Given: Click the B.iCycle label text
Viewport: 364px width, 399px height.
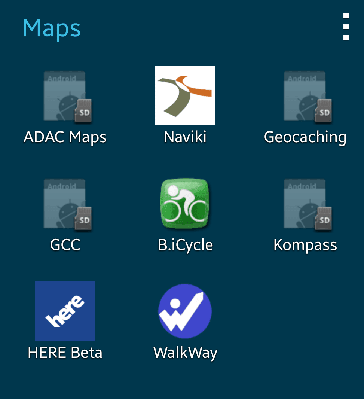Looking at the screenshot, I should (x=185, y=245).
